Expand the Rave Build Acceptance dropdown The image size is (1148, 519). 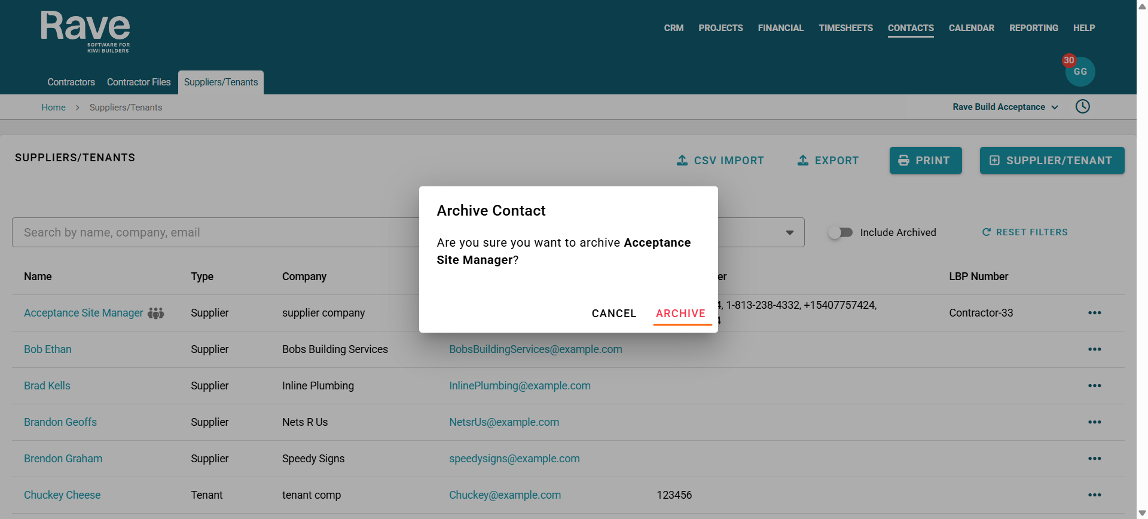[x=1005, y=107]
